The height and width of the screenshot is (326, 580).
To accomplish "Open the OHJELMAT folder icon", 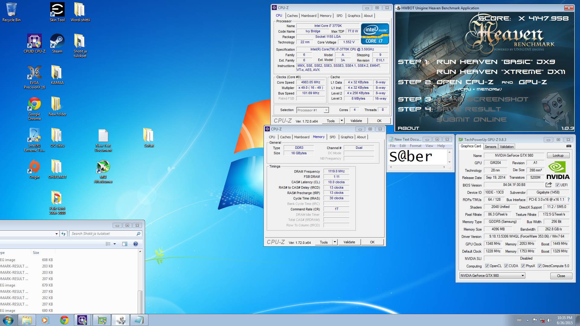I will point(57,169).
